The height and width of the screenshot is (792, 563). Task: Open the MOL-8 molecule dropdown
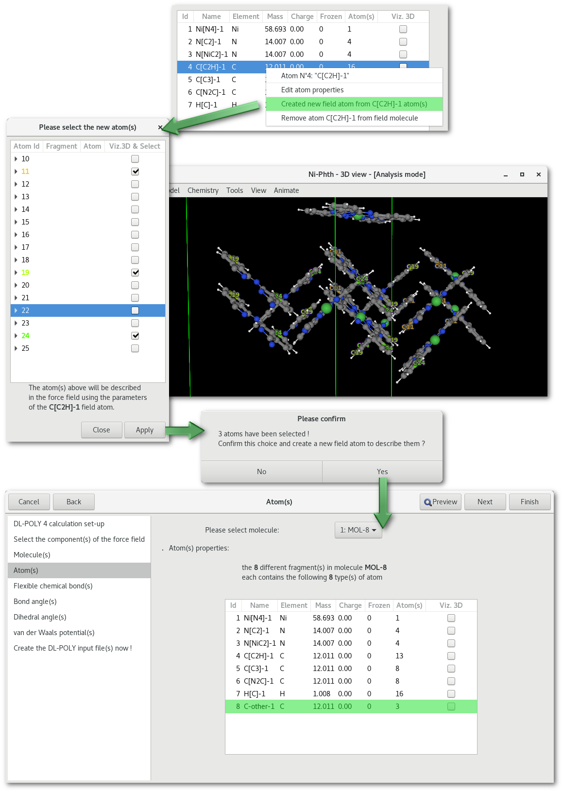[358, 530]
